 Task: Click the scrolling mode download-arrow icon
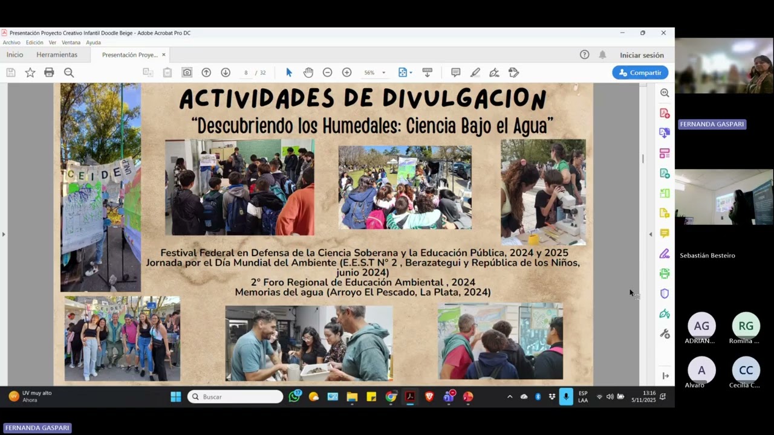coord(427,72)
